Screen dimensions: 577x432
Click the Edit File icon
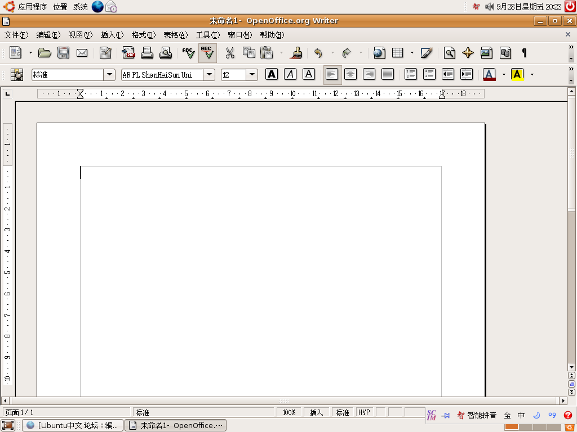click(x=105, y=53)
